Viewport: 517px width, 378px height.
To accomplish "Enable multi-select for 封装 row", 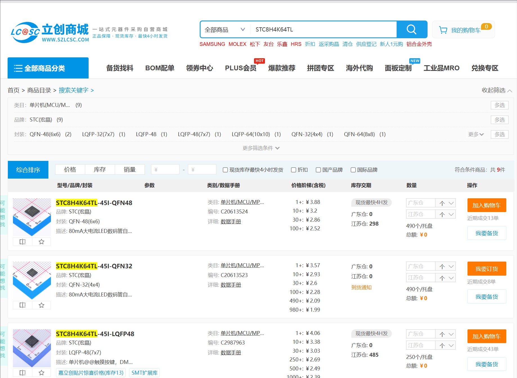I will click(500, 134).
